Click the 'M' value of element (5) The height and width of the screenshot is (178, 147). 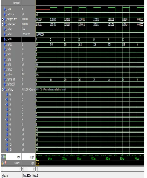(x=23, y=119)
